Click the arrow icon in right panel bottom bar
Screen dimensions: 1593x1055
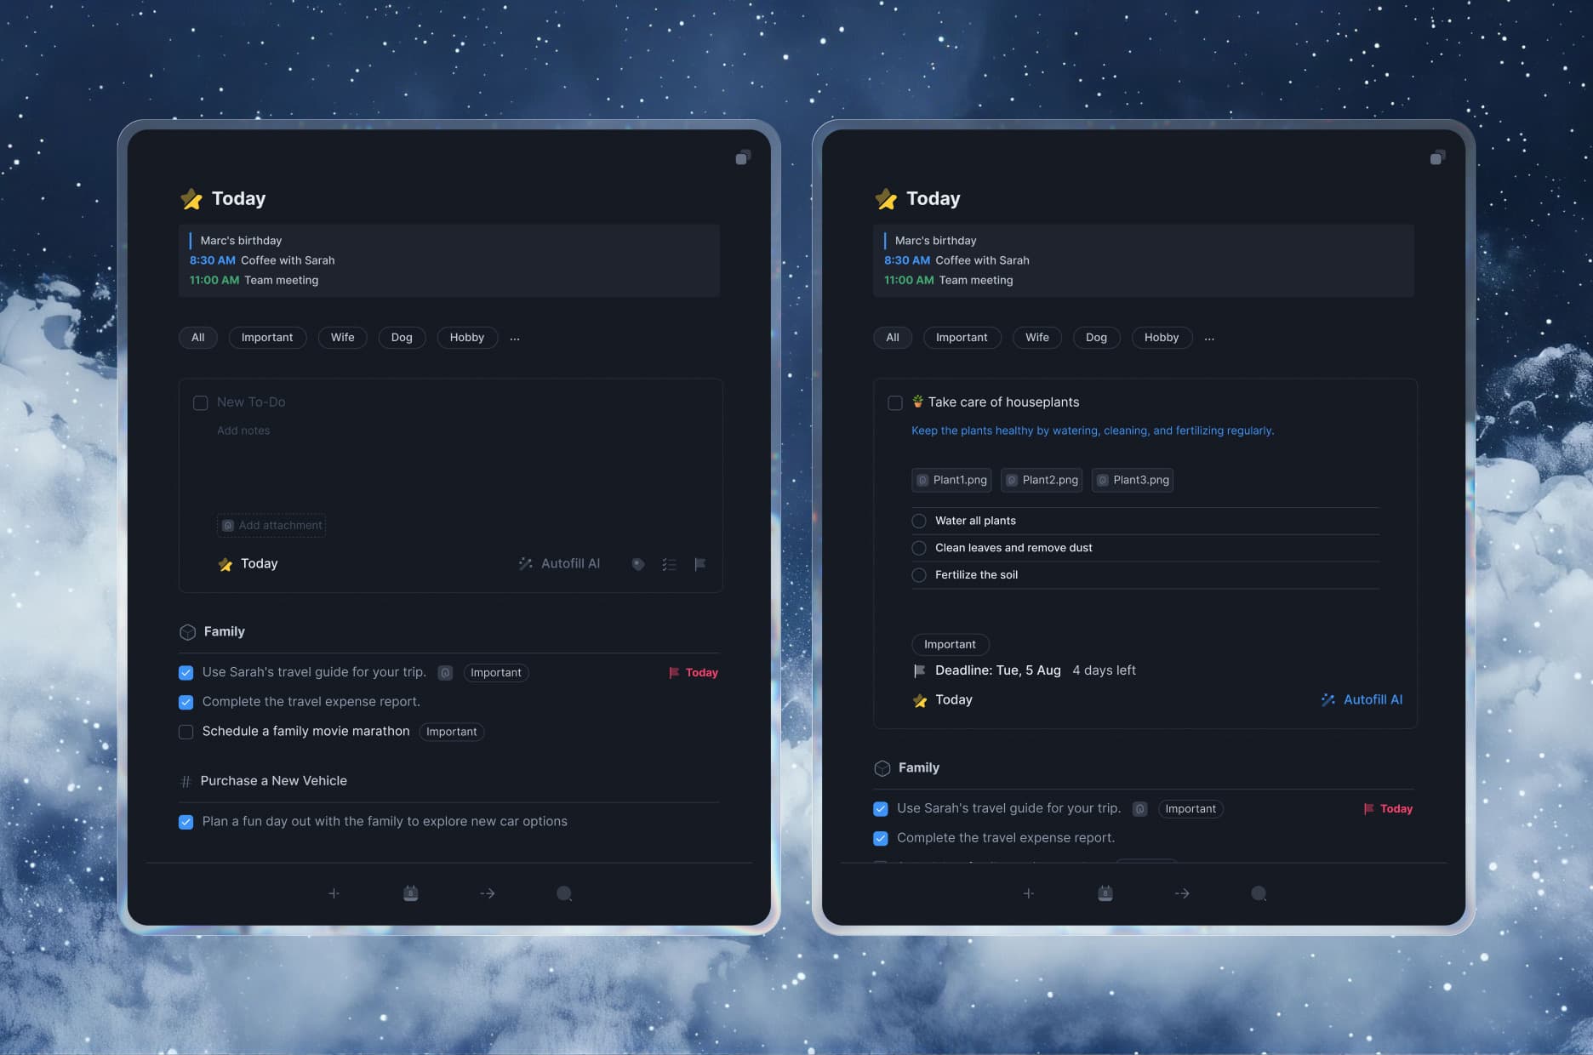tap(1182, 893)
